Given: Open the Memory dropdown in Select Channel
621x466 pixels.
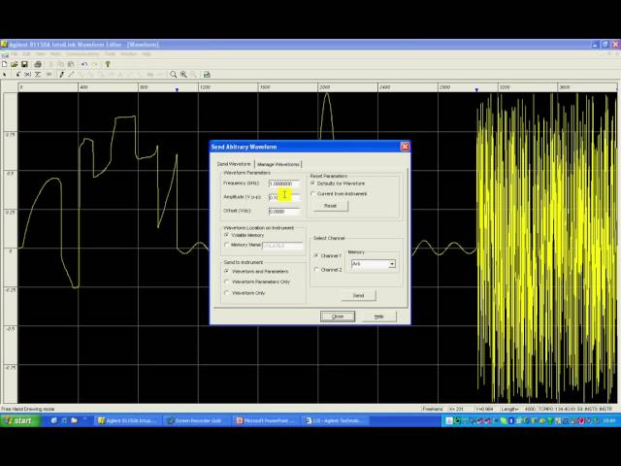Looking at the screenshot, I should point(392,264).
